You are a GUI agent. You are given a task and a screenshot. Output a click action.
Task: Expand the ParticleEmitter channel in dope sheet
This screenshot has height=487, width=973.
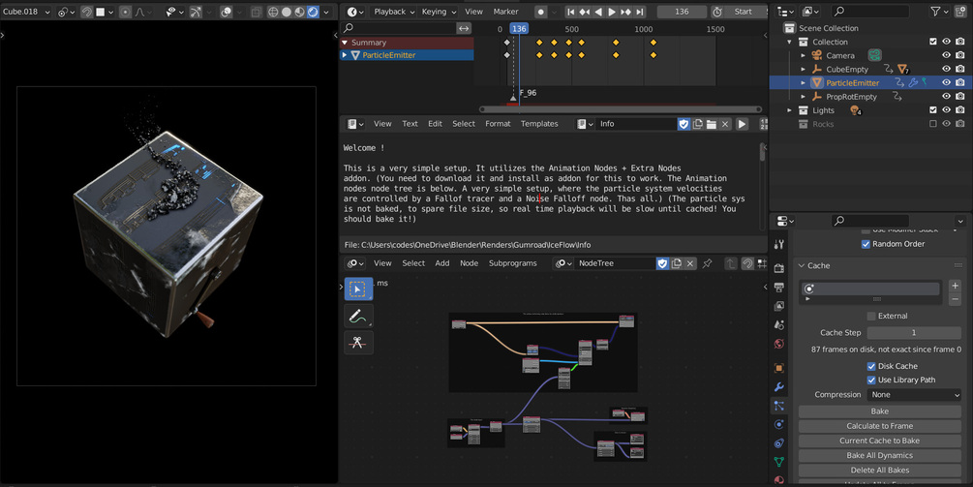point(345,55)
